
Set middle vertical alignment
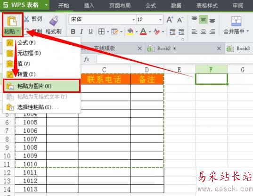pos(203,19)
